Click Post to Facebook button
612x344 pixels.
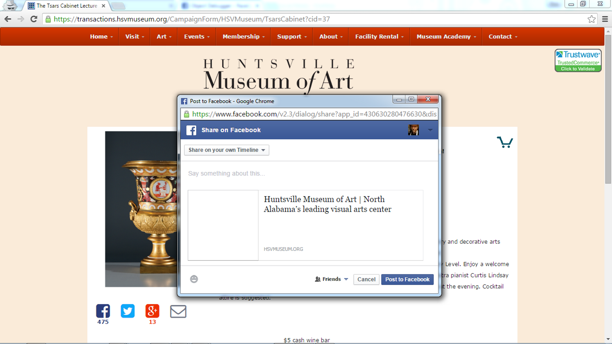tap(407, 279)
